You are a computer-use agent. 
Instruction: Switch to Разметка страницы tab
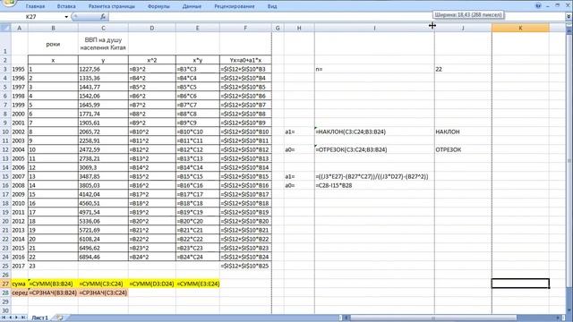point(111,6)
